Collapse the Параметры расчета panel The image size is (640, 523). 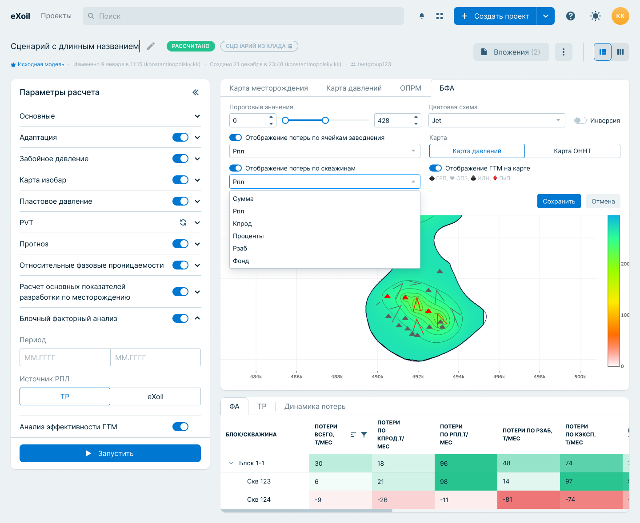[x=196, y=92]
